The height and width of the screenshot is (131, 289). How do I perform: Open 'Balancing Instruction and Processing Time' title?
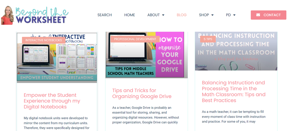233,91
